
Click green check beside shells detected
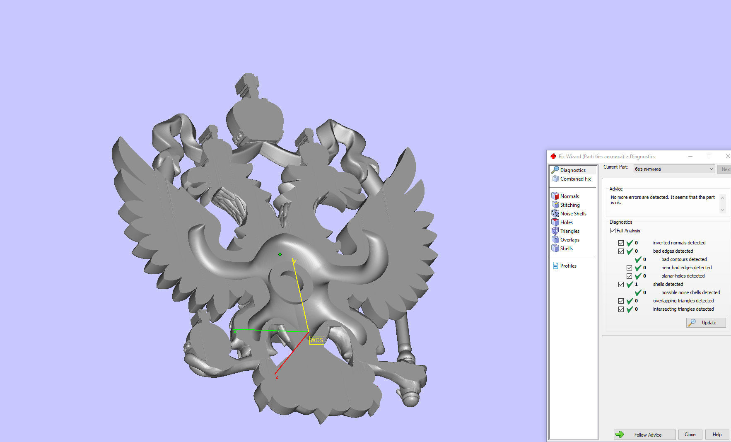click(630, 284)
